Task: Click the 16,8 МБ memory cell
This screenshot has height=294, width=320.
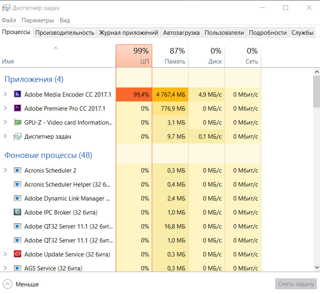Action: [170, 226]
